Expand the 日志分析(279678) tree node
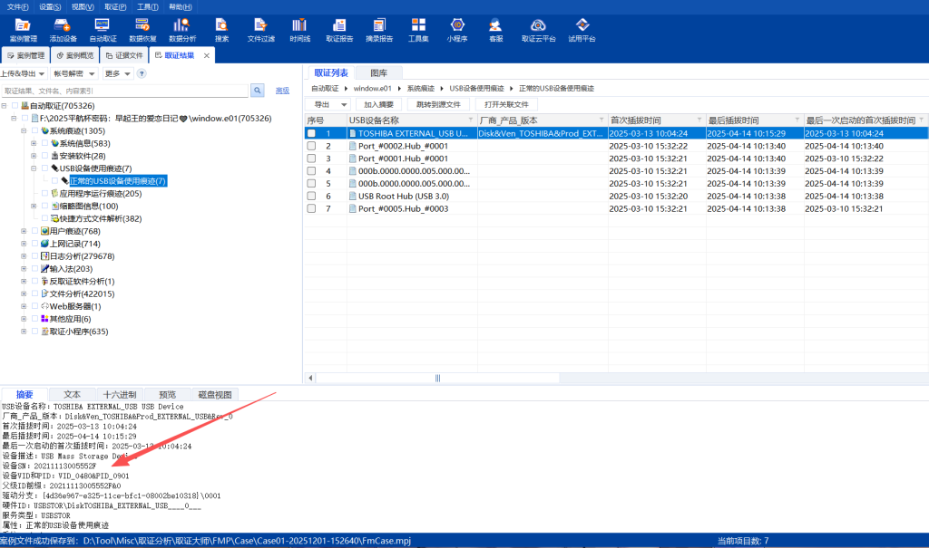929x548 pixels. pos(24,256)
